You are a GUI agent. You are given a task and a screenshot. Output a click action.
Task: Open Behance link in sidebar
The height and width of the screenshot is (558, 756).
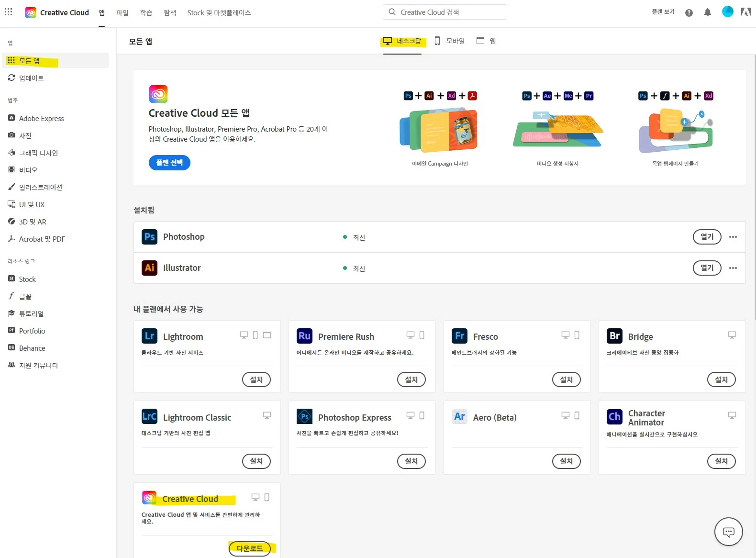[x=26, y=348]
